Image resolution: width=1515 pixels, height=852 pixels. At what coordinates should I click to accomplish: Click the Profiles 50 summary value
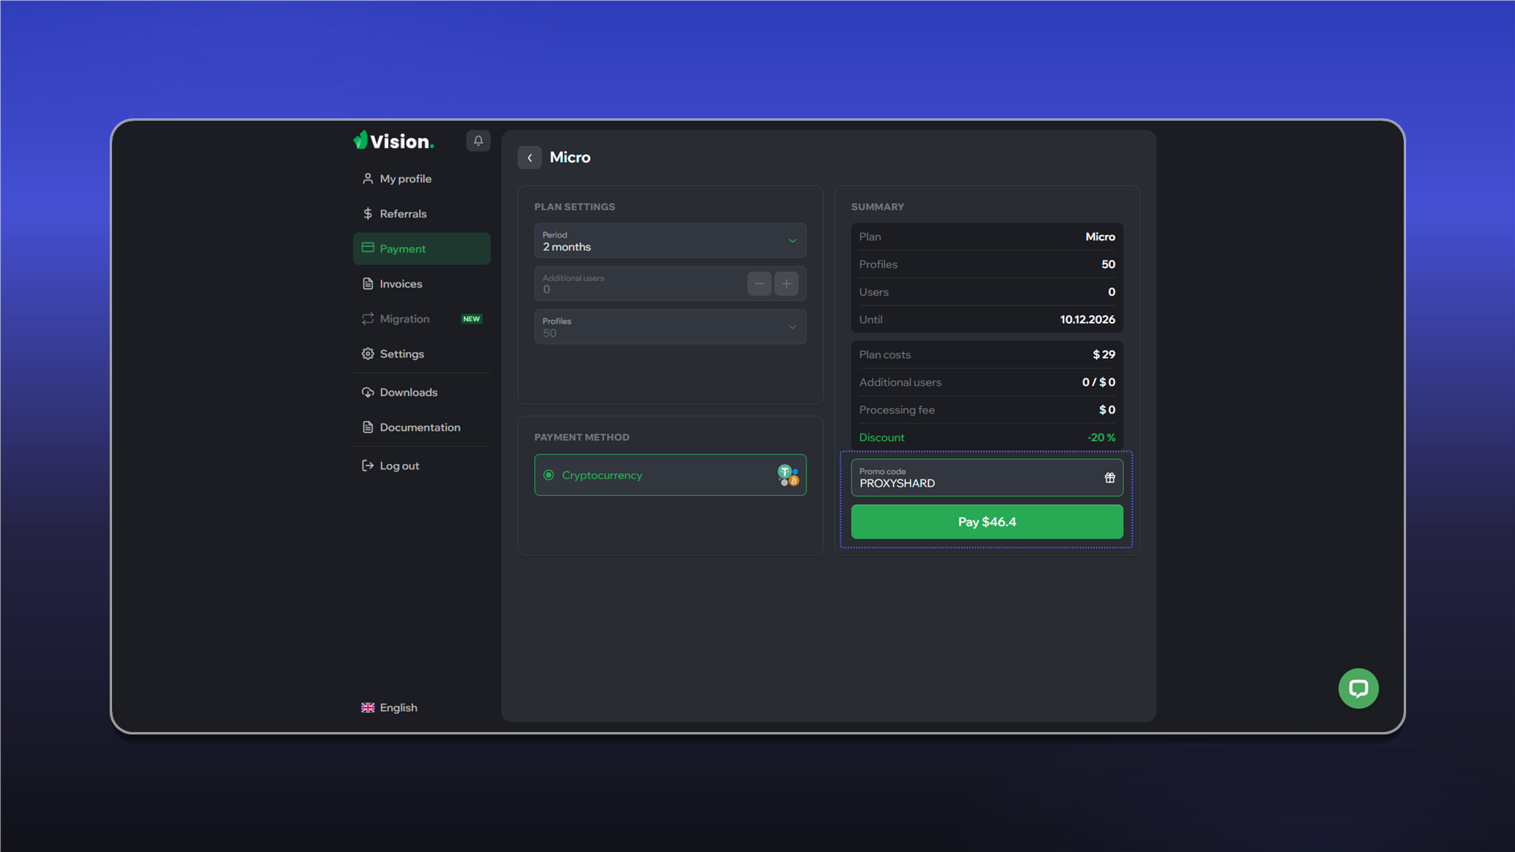(1108, 264)
